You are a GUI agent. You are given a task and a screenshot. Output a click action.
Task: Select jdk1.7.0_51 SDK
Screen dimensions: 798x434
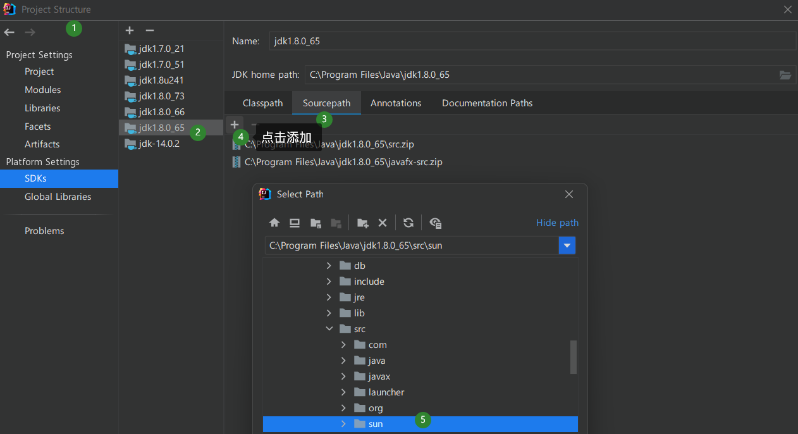click(171, 65)
